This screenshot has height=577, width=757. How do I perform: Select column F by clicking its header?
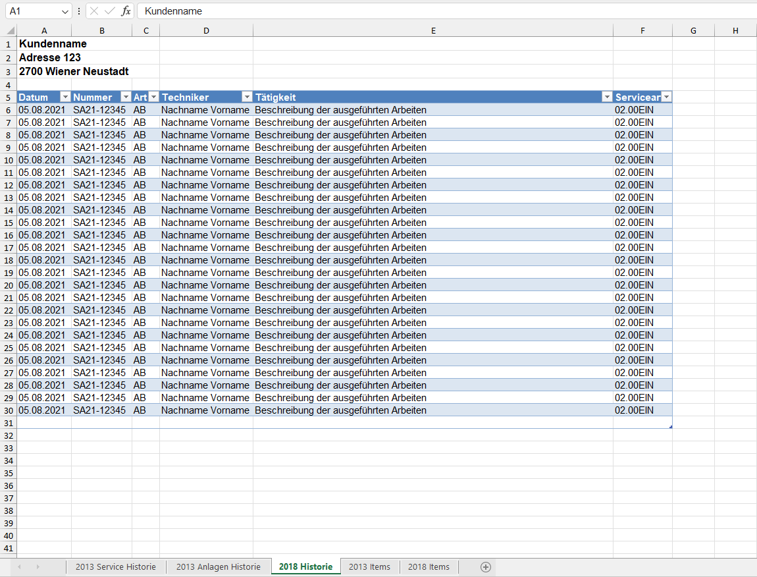[642, 30]
